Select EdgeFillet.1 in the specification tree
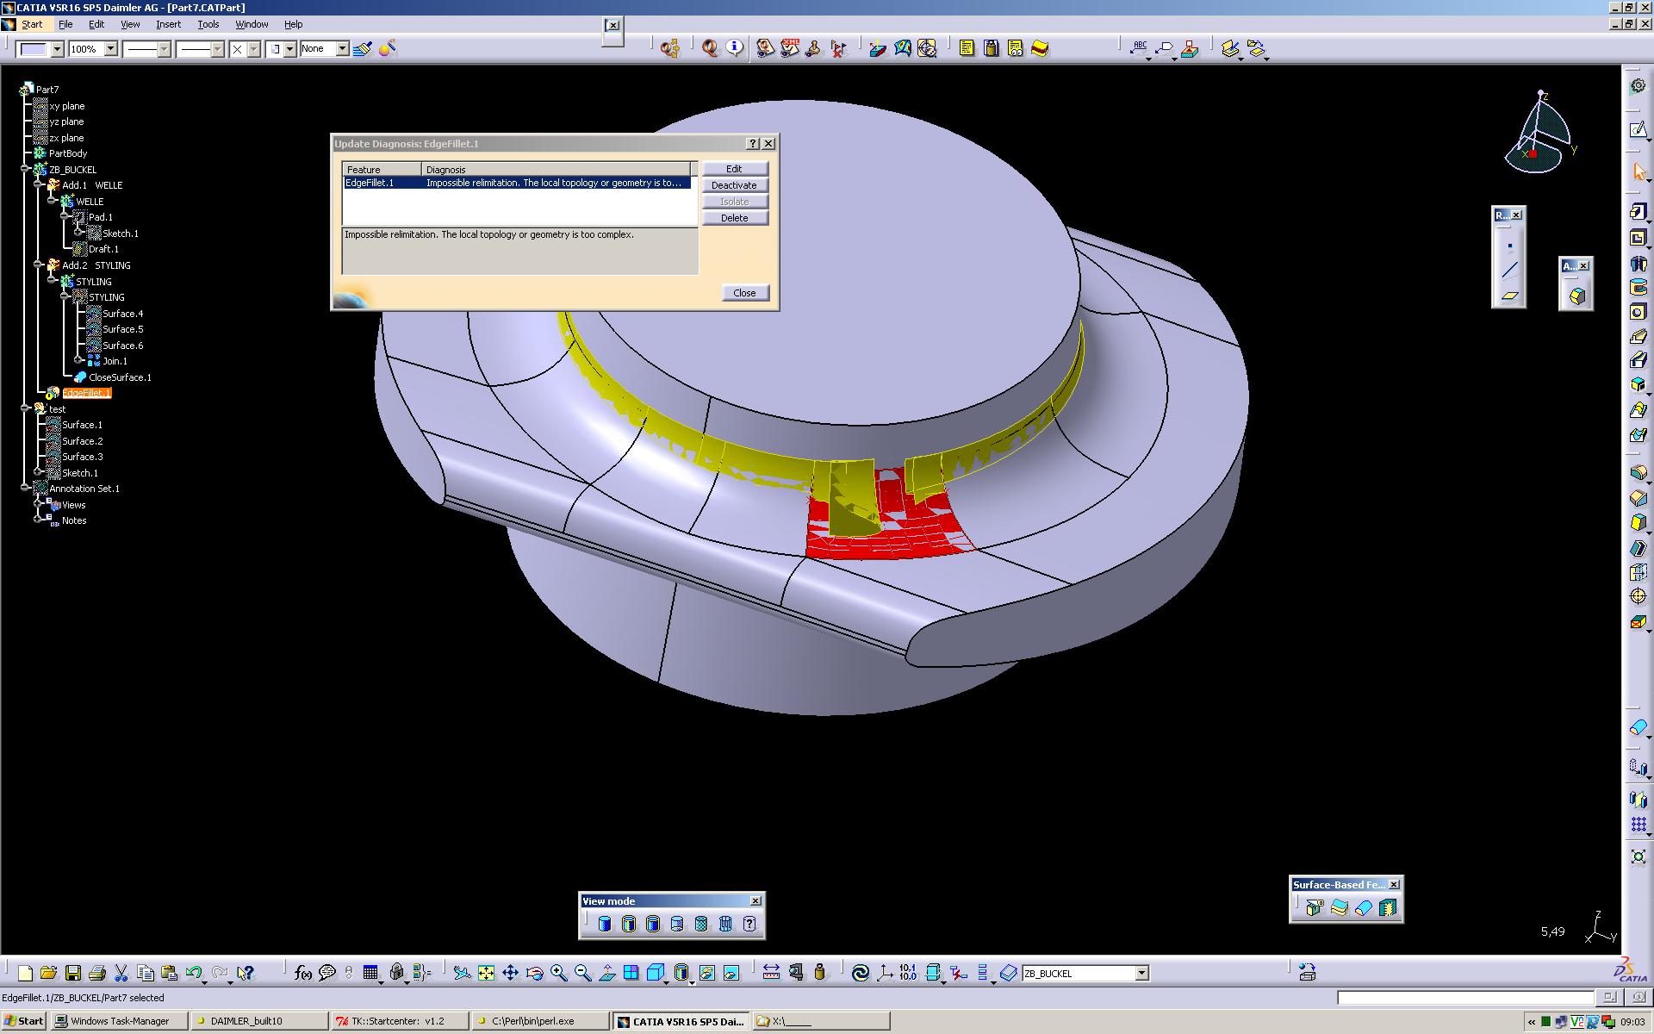Viewport: 1654px width, 1034px height. click(x=86, y=393)
